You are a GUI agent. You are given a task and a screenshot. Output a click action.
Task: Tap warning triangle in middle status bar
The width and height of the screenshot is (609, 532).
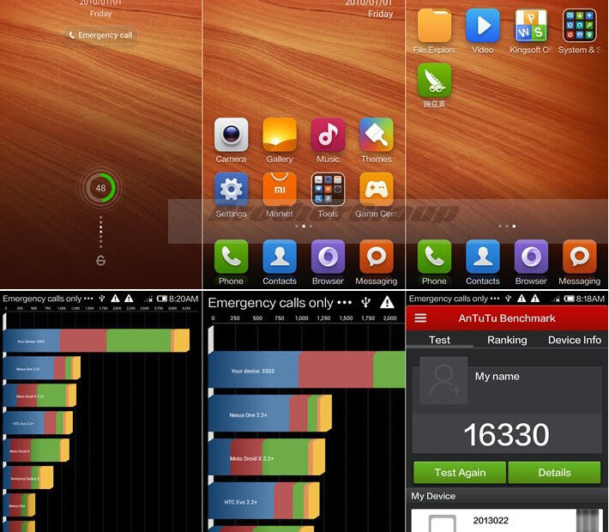(387, 302)
